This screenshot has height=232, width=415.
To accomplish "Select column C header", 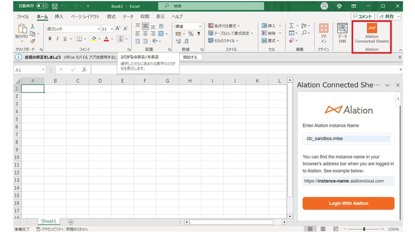I will pyautogui.click(x=78, y=81).
